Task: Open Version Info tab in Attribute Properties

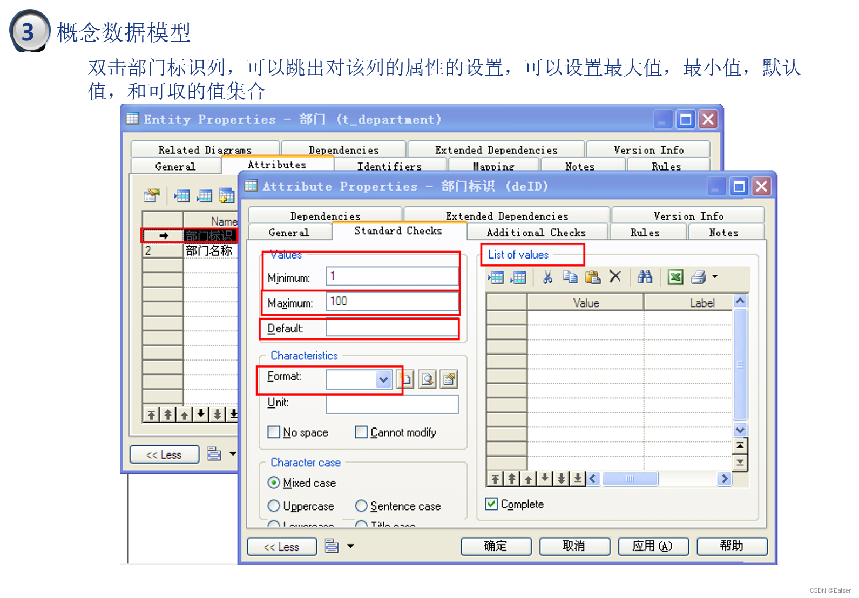Action: (x=688, y=215)
